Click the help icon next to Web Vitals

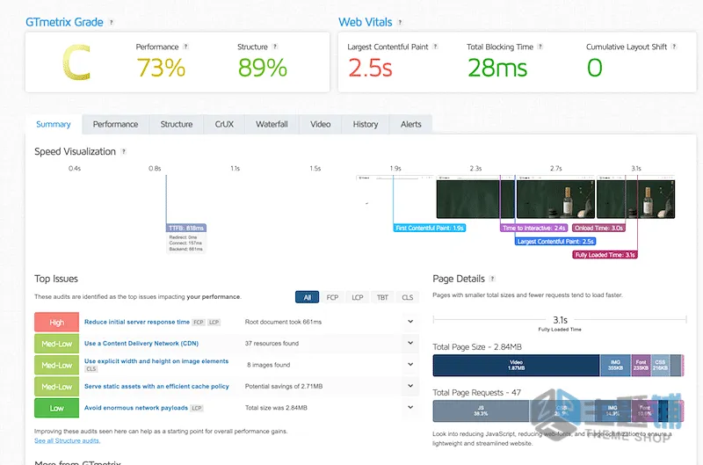(x=400, y=22)
